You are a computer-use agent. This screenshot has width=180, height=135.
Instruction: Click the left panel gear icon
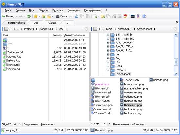coord(86,29)
